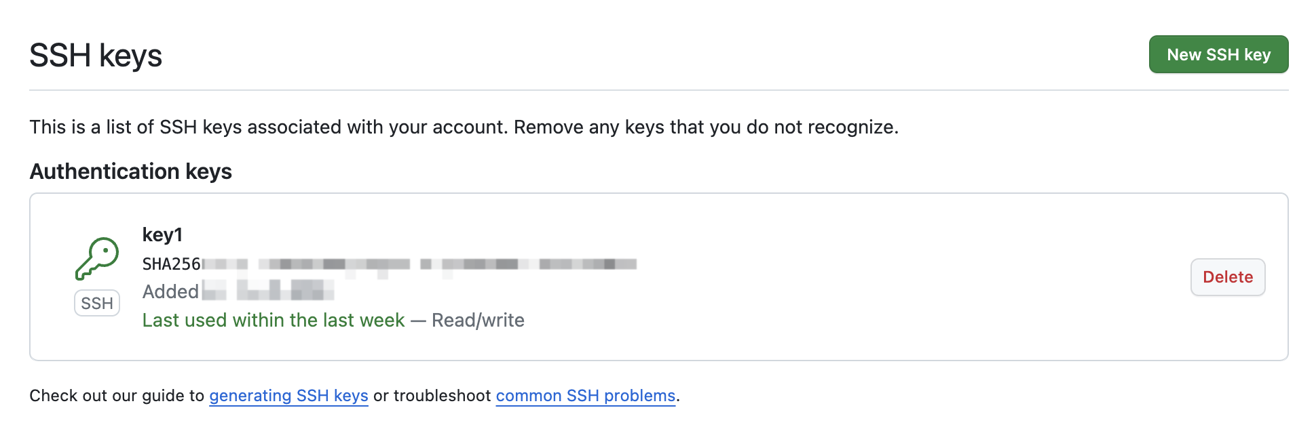Open the common SSH problems link

tap(585, 396)
